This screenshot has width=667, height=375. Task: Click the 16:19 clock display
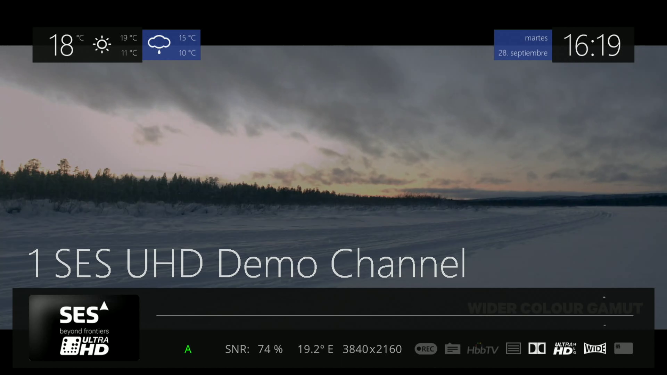(592, 45)
